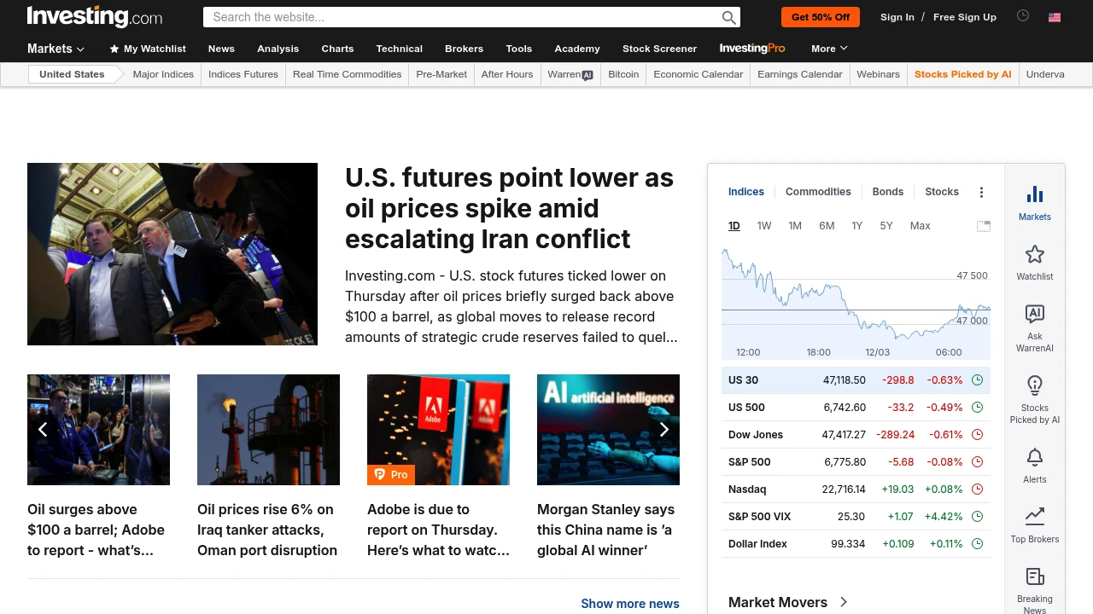This screenshot has height=614, width=1093.
Task: Select the 6M chart range
Action: (x=827, y=226)
